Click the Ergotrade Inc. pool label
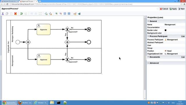Screen dimensions: 186x105 [x=8, y=47]
